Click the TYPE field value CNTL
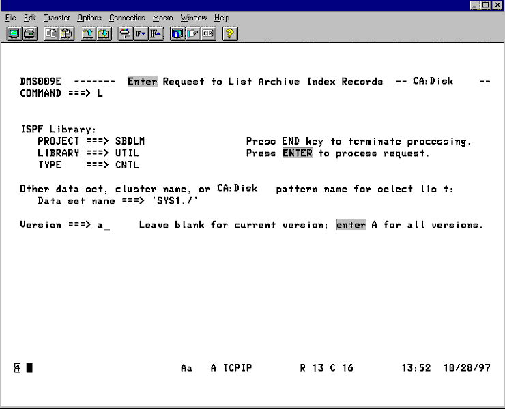 pos(127,165)
